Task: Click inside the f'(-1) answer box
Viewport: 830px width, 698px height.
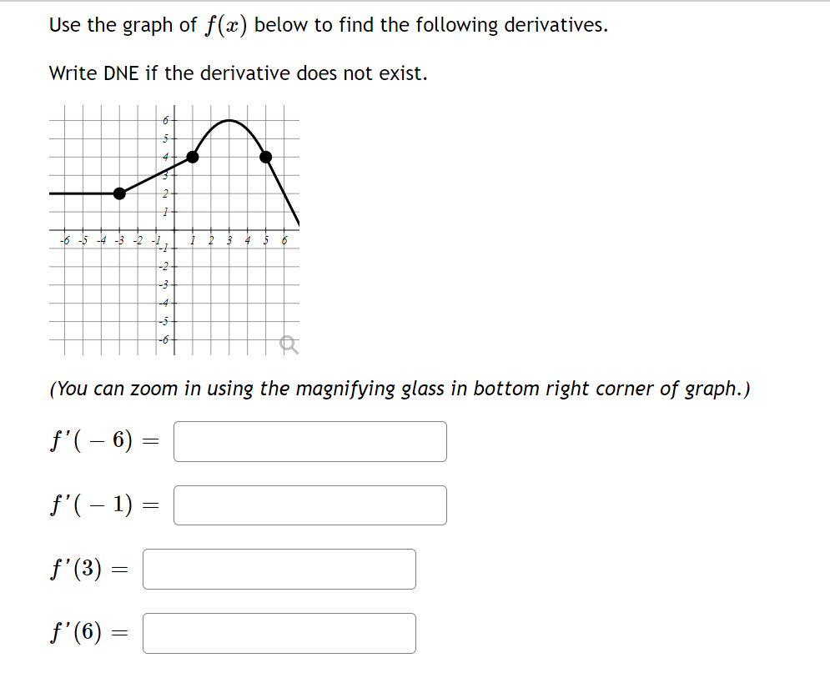Action: click(x=309, y=505)
